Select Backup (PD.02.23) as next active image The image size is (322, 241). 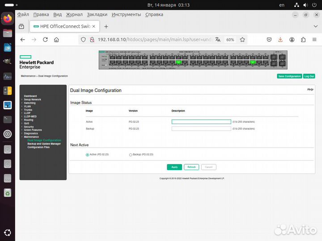tap(131, 155)
